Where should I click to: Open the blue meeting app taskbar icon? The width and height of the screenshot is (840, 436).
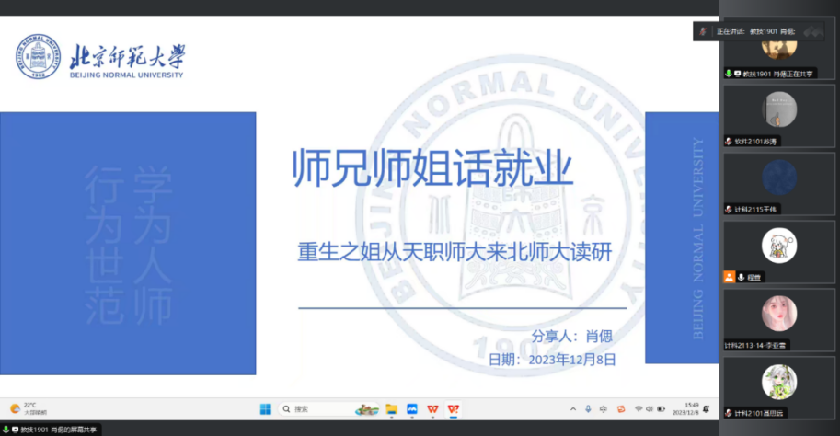coord(412,408)
